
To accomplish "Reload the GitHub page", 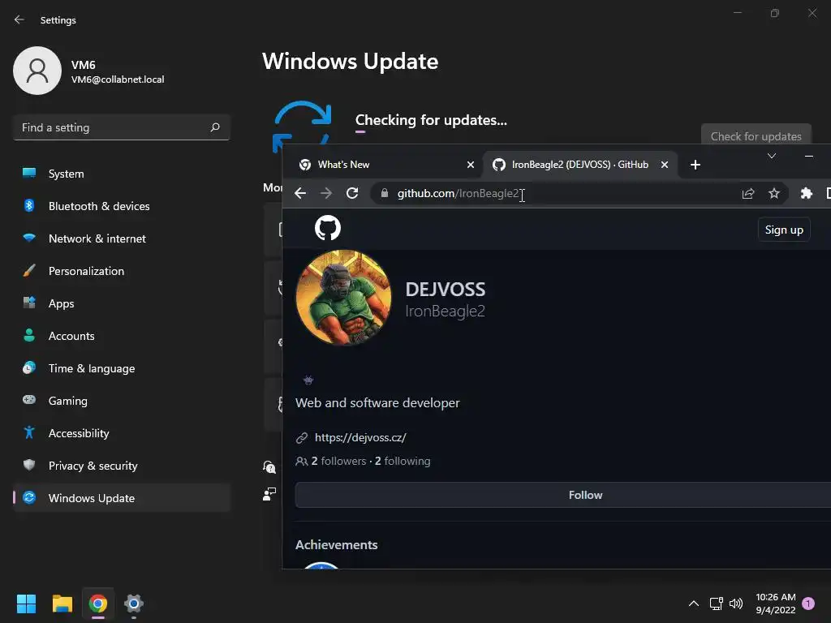I will coord(352,193).
